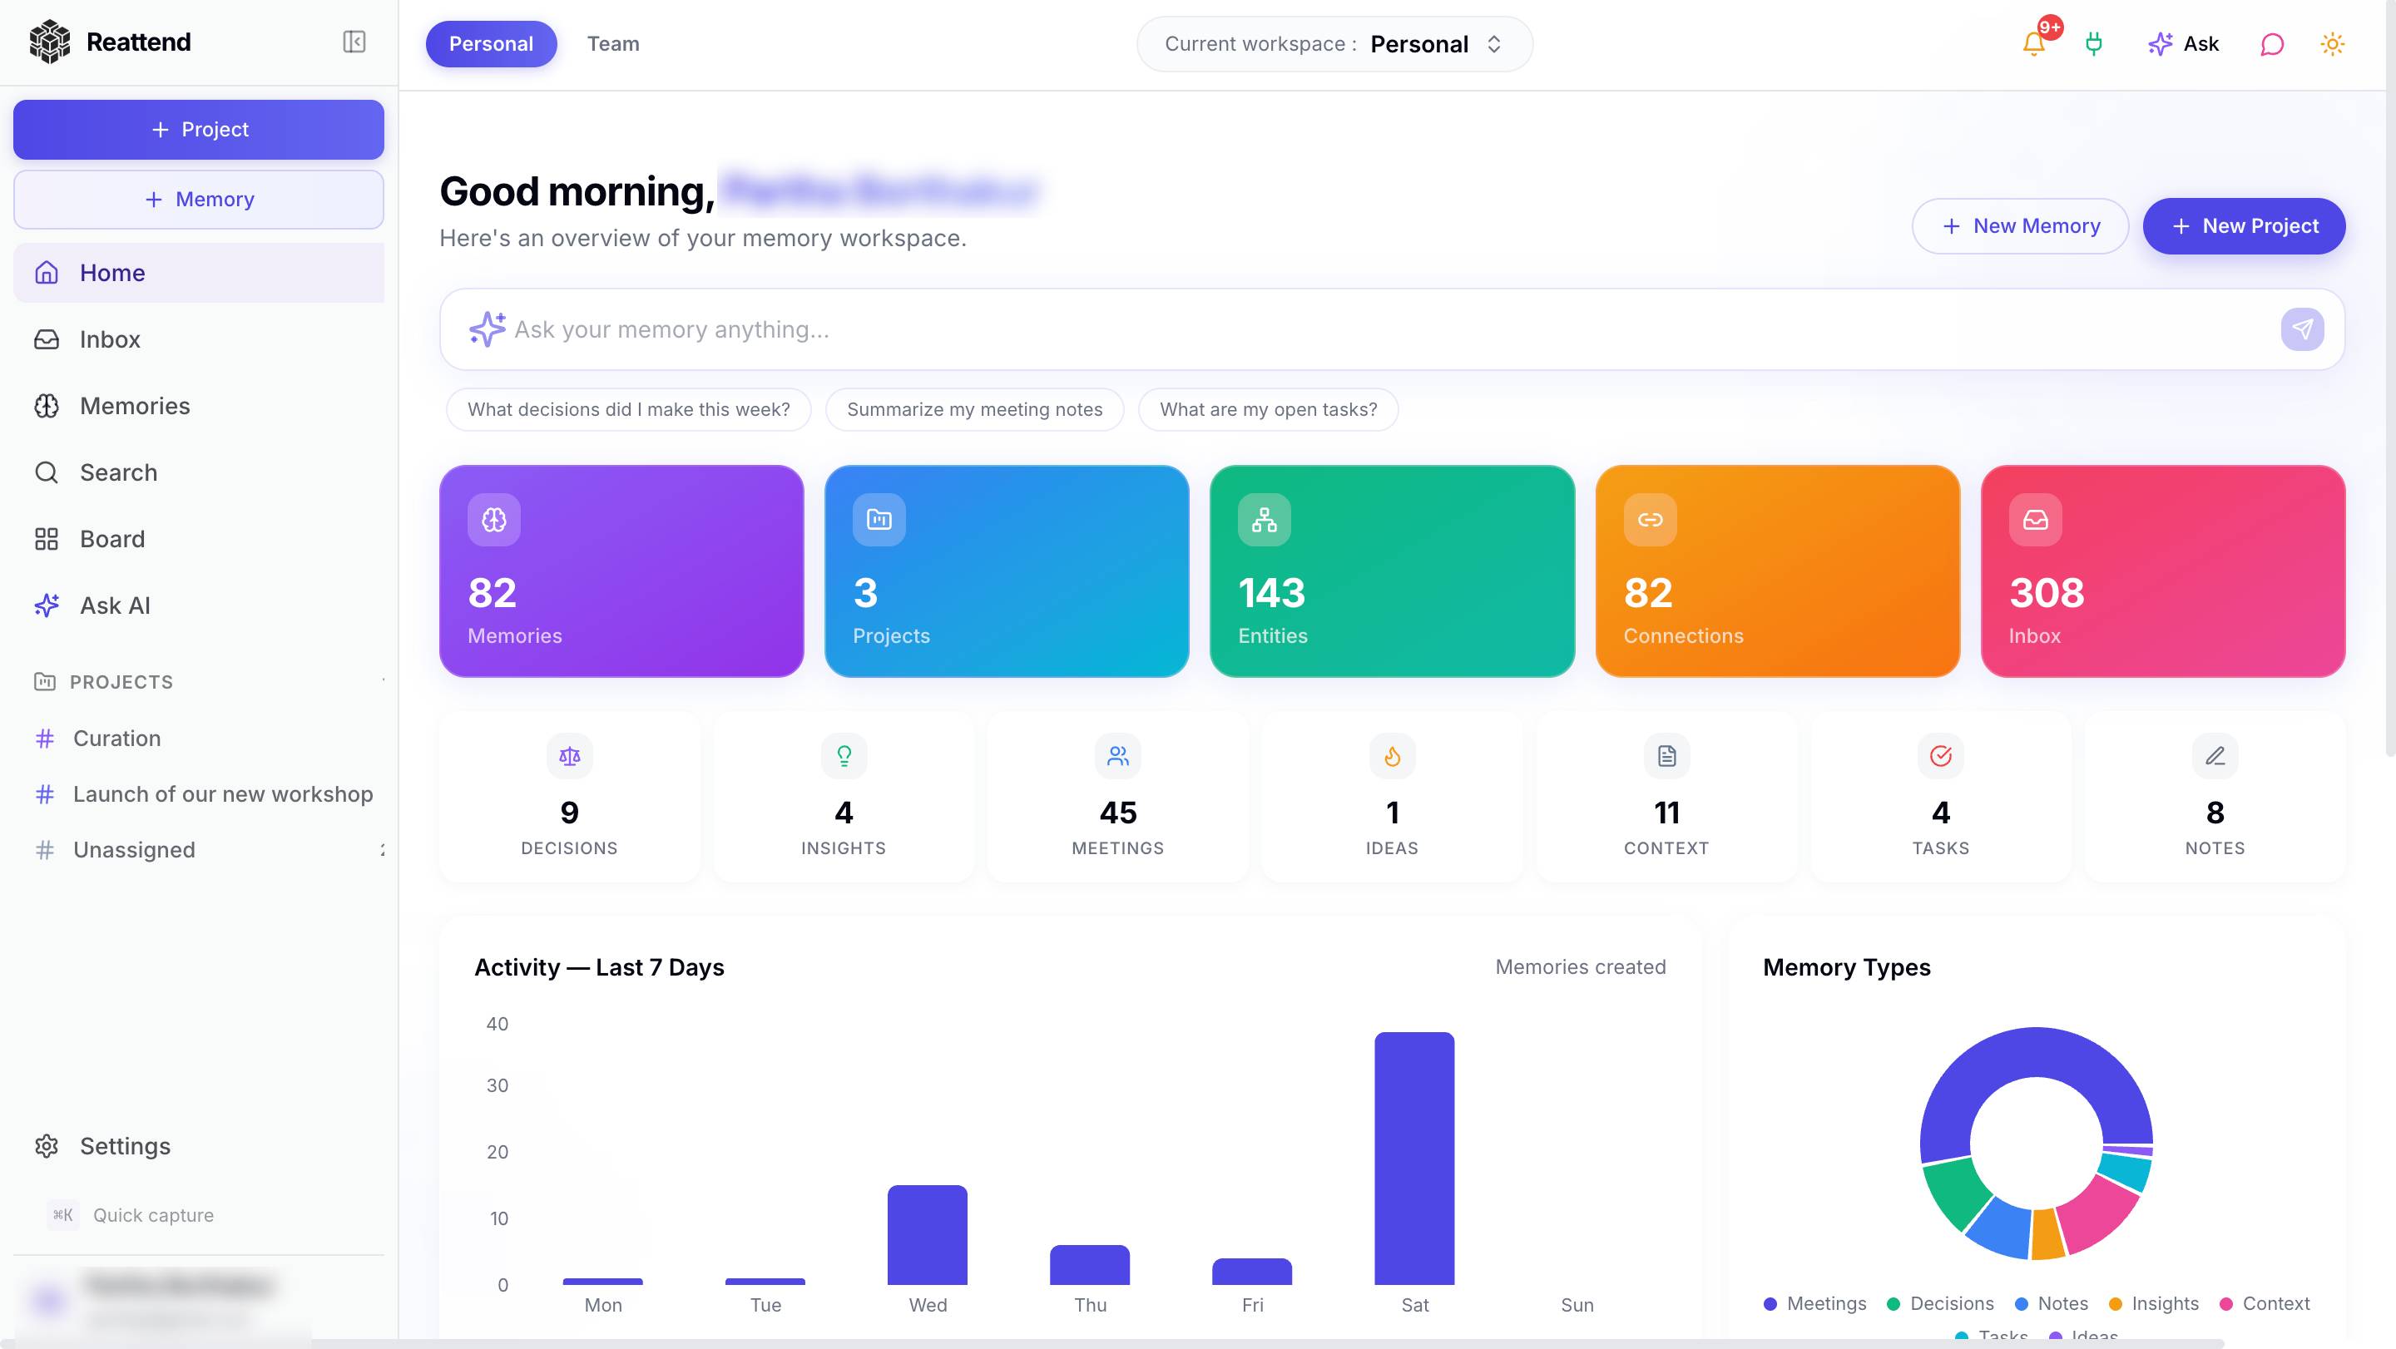Select the Personal tab
The width and height of the screenshot is (2396, 1349).
(x=490, y=44)
